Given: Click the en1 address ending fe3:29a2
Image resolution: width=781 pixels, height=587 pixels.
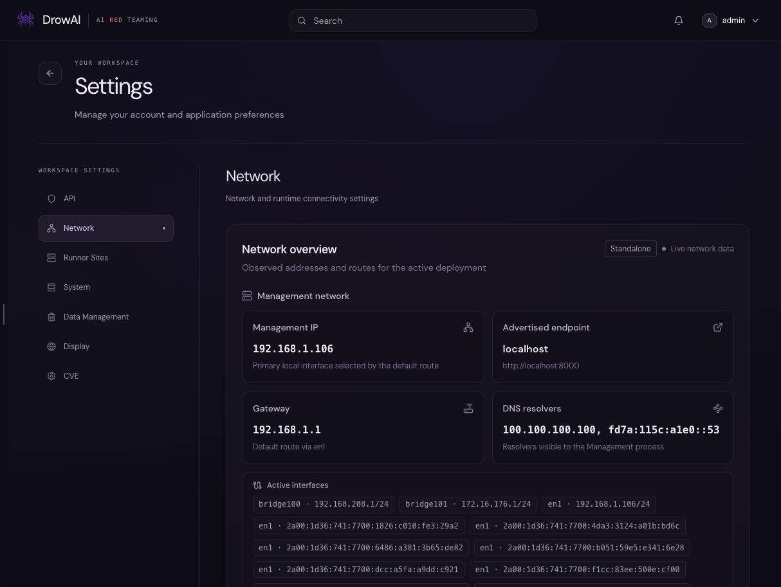Looking at the screenshot, I should coord(358,526).
